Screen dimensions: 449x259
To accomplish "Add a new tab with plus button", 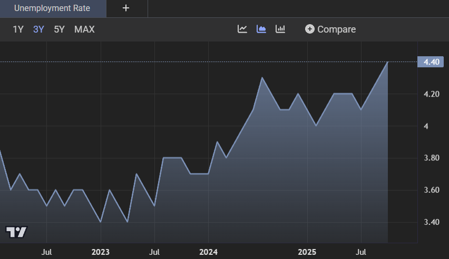I will coord(126,8).
